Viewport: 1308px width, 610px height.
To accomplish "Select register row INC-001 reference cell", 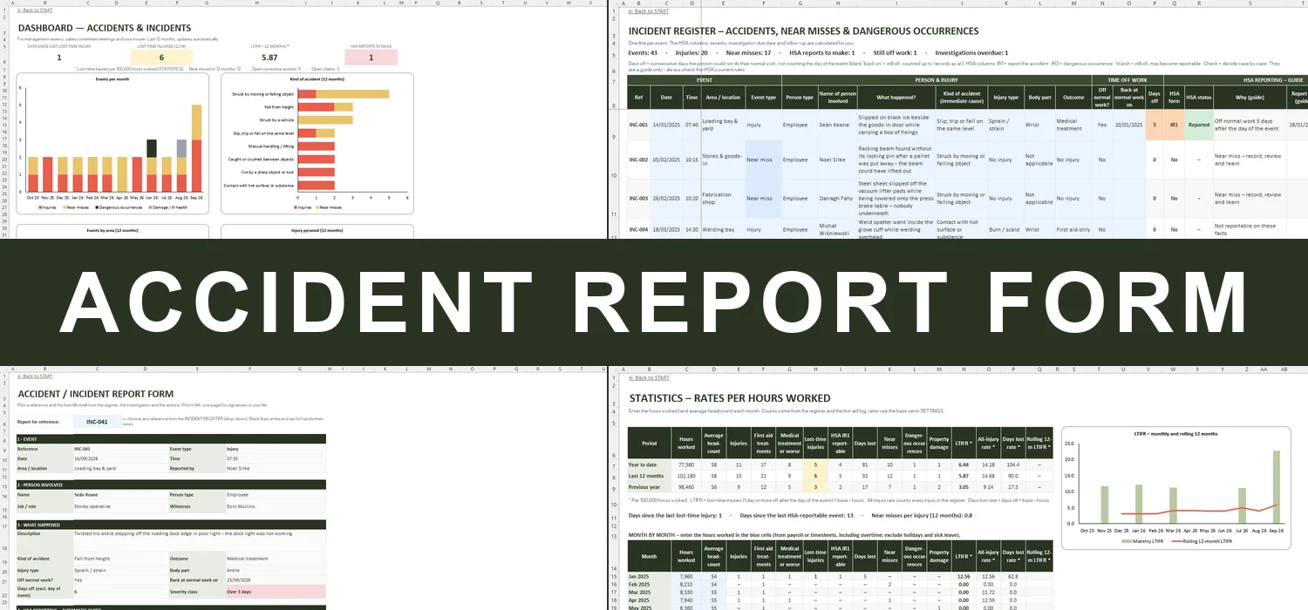I will coord(639,125).
